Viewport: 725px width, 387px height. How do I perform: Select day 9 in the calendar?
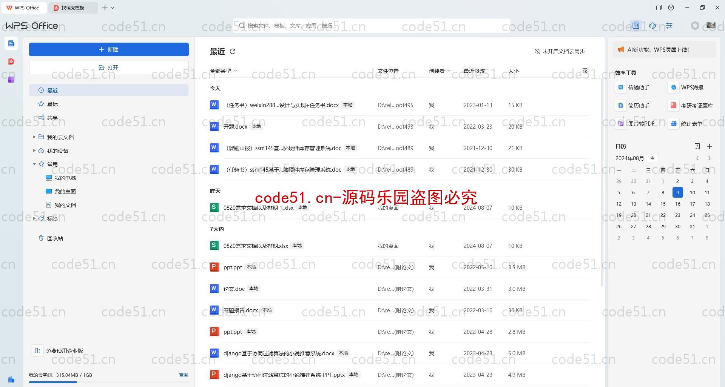(677, 193)
